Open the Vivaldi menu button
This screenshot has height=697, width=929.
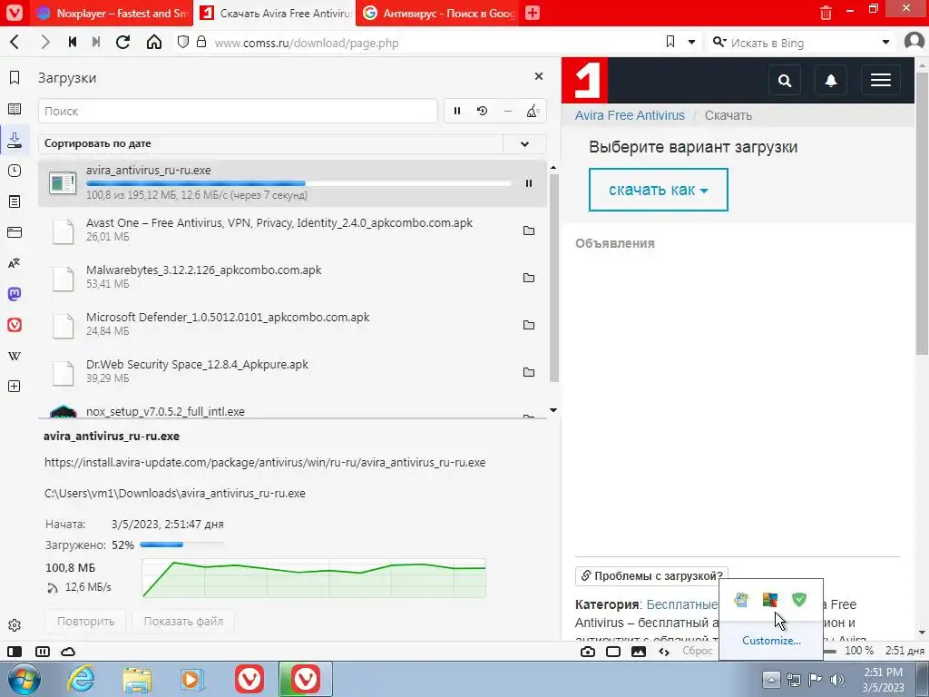pos(14,13)
